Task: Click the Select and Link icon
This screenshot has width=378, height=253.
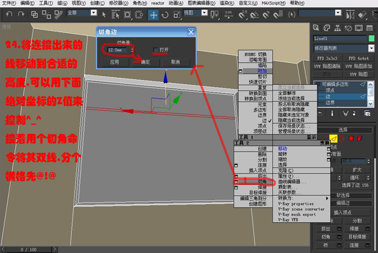Action: tap(35, 14)
